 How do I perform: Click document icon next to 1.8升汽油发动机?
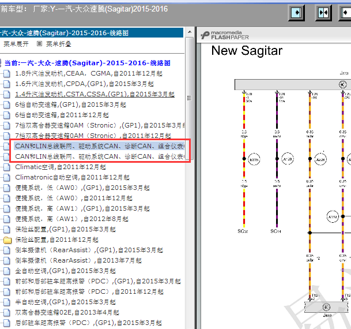click(x=7, y=73)
